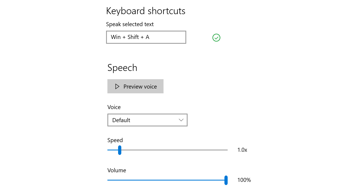Expand Voice list using the chevron arrow

tap(181, 120)
